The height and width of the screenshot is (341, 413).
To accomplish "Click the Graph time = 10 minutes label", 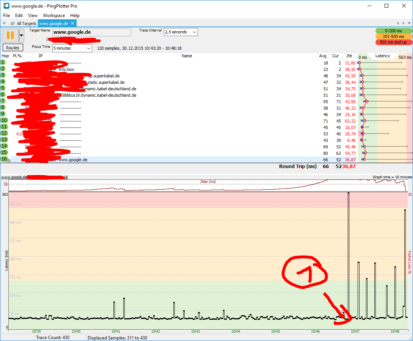I will tap(392, 177).
